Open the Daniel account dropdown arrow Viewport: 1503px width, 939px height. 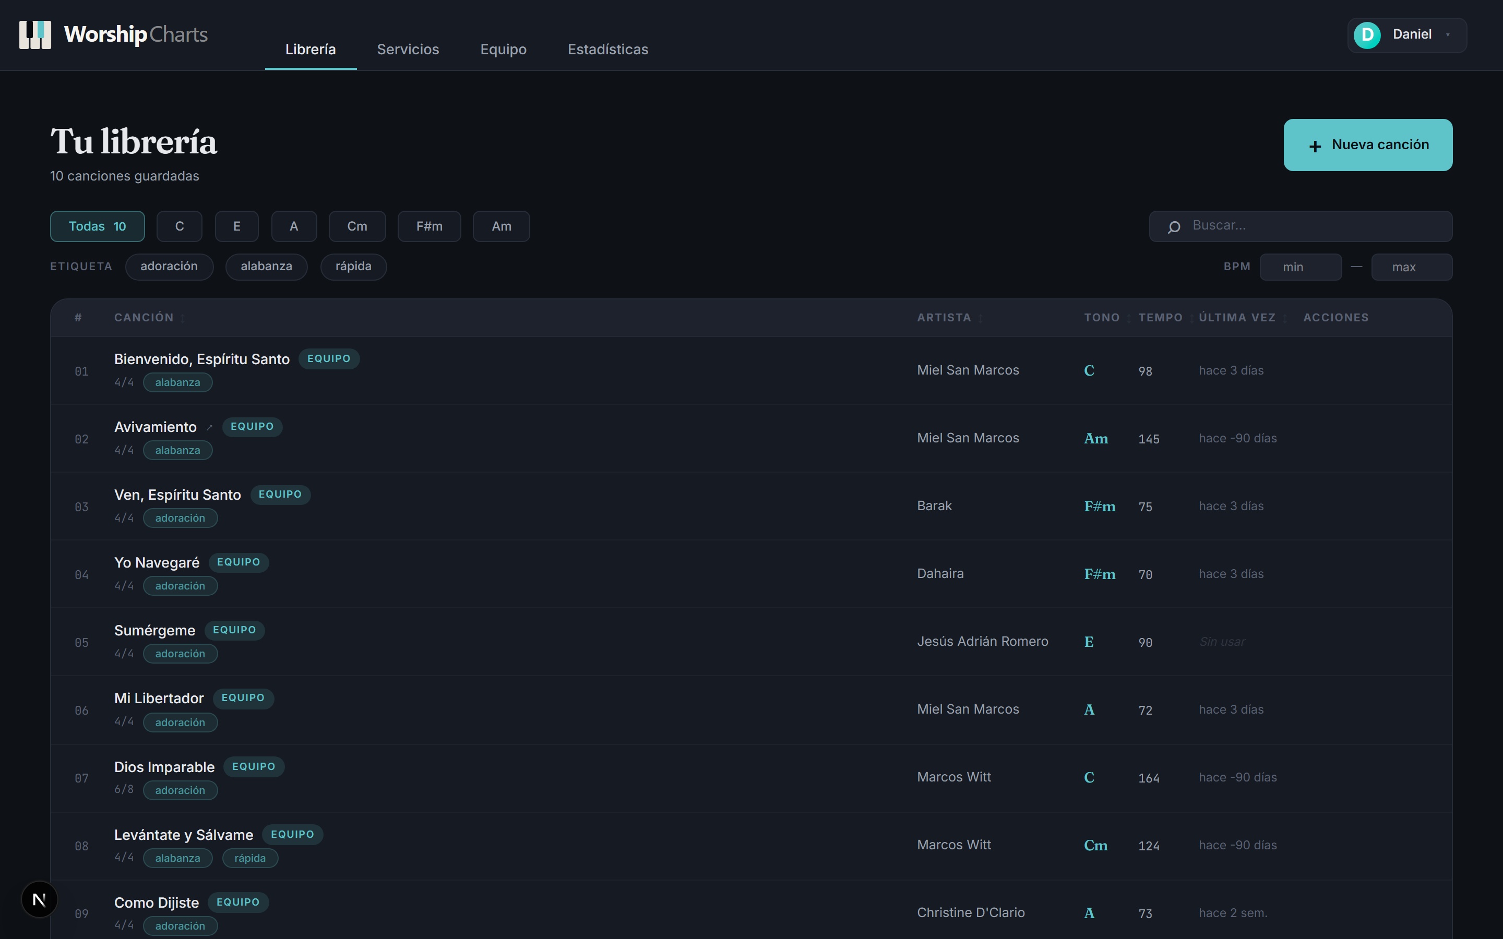1448,35
